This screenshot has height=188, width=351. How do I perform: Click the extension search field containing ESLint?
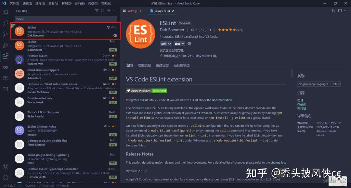tap(66, 19)
